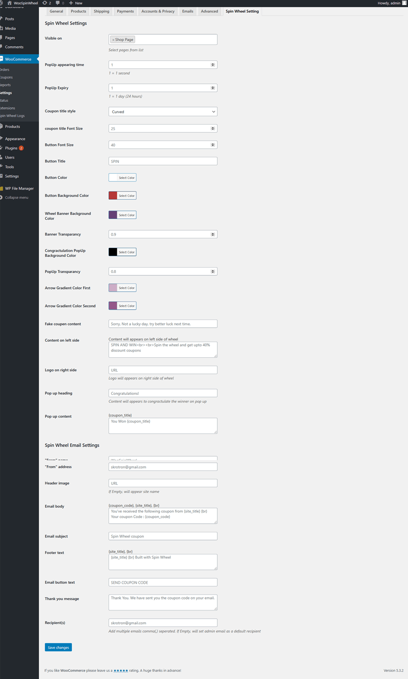Viewport: 408px width, 679px height.
Task: Click the Button Title field
Action: click(163, 161)
